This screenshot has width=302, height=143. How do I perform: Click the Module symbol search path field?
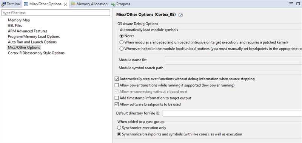[x=233, y=68]
